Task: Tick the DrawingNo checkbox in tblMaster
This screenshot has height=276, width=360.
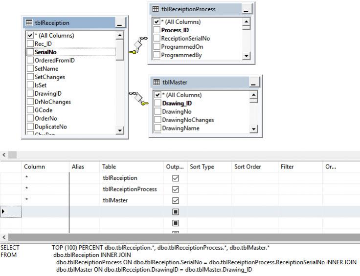Action: click(157, 111)
